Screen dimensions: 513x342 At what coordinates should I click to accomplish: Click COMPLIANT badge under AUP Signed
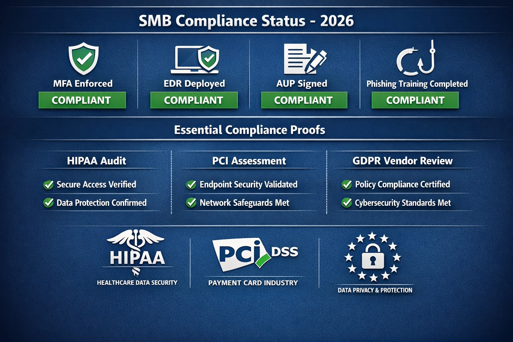[x=304, y=100]
